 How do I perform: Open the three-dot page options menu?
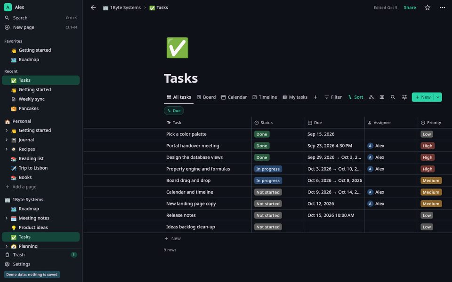tap(443, 8)
